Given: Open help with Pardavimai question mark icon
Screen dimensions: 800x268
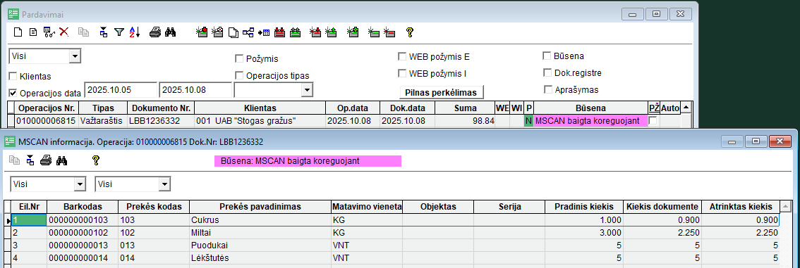Looking at the screenshot, I should click(x=409, y=32).
